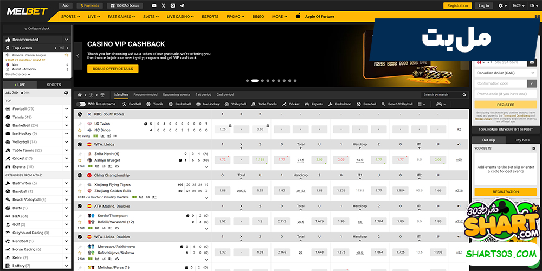This screenshot has height=271, width=542.
Task: Open the SPORTS dropdown menu
Action: 70,16
